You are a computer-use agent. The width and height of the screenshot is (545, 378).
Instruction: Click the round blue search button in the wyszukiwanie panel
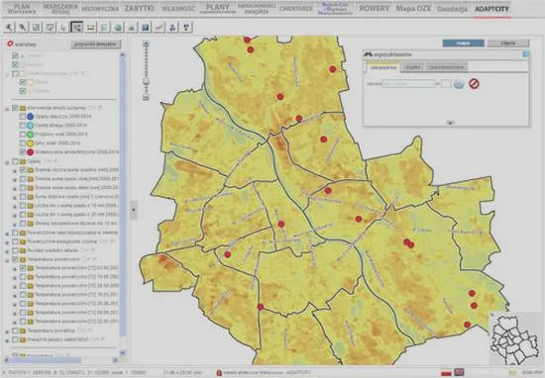pos(459,84)
